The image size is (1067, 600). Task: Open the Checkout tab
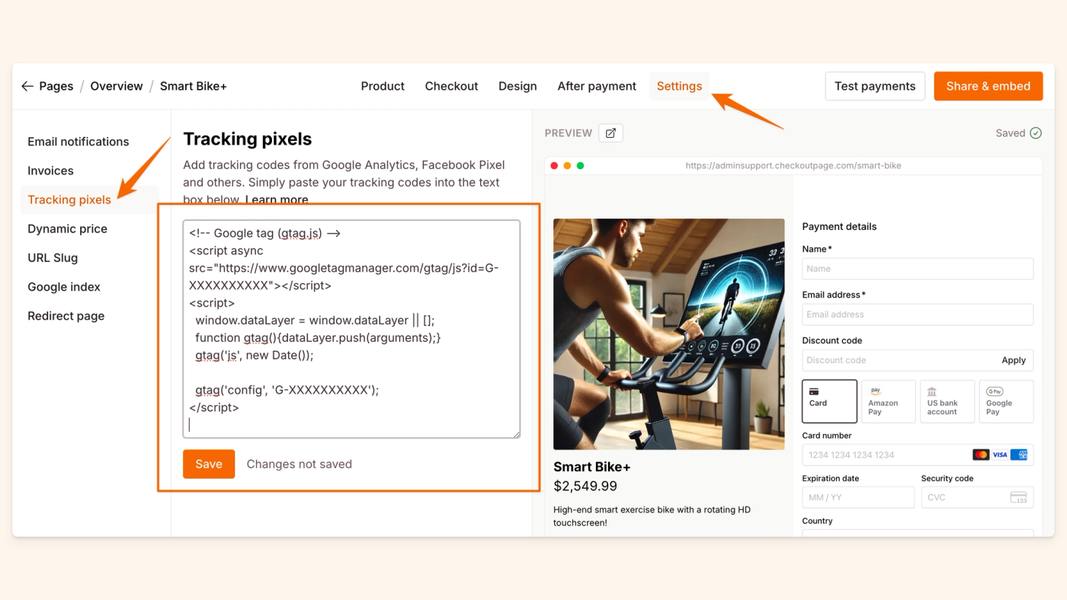coord(451,86)
